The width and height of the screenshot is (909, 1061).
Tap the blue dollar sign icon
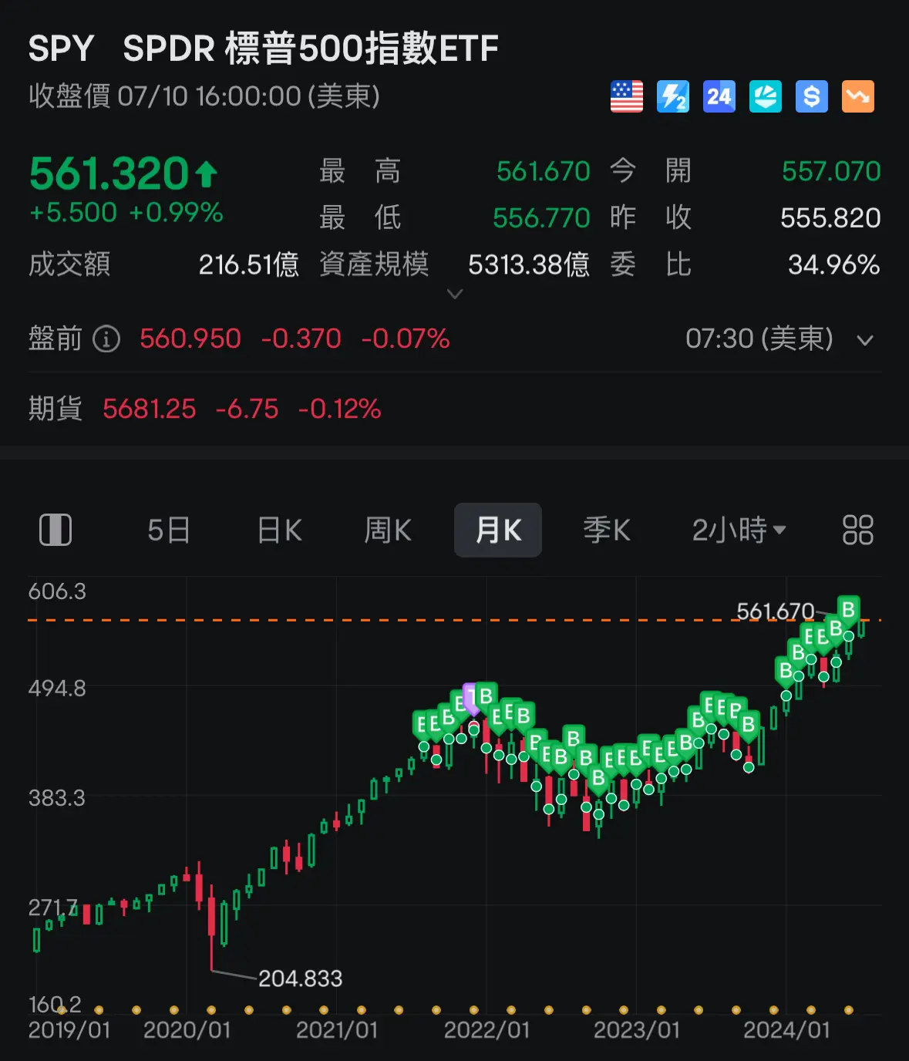[x=812, y=97]
